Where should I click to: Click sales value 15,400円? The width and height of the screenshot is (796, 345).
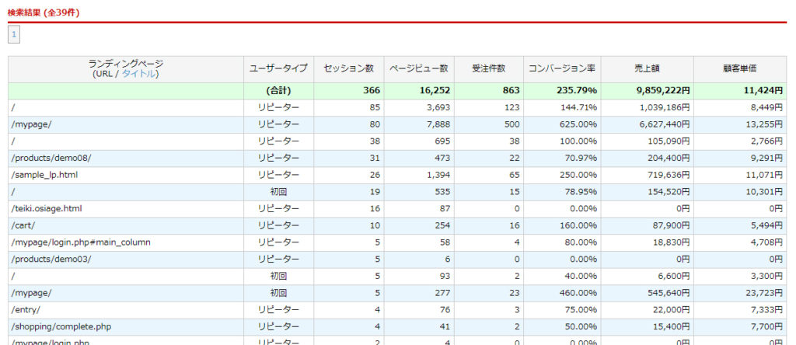pyautogui.click(x=672, y=326)
